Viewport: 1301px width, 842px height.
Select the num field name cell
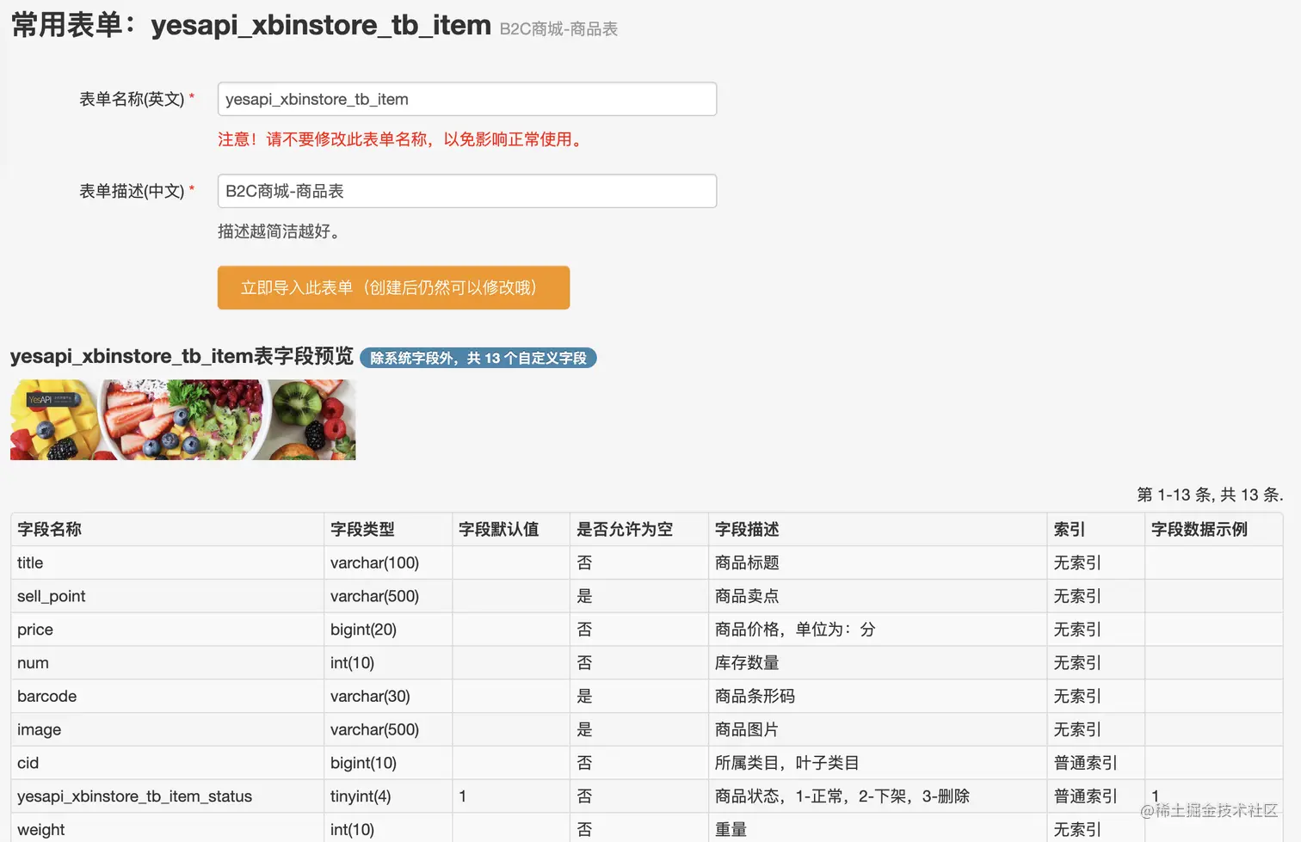coord(168,663)
